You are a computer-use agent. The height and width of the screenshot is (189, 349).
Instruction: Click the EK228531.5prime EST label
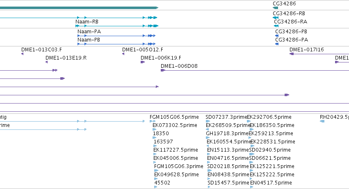273,142
